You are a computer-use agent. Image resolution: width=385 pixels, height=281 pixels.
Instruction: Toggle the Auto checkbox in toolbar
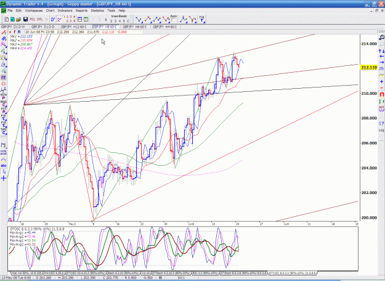pos(174,19)
